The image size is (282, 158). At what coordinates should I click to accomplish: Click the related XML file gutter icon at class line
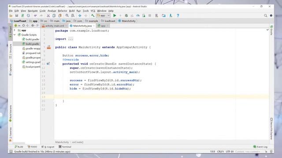[x=49, y=47]
